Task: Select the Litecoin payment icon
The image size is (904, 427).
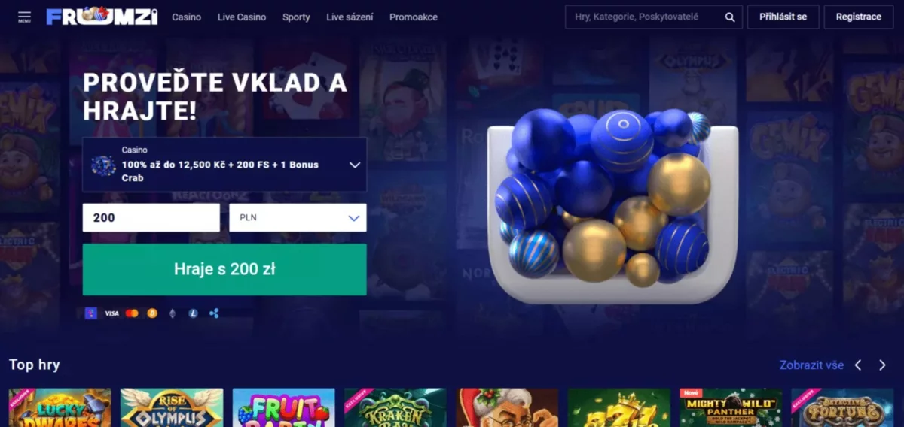Action: (193, 313)
